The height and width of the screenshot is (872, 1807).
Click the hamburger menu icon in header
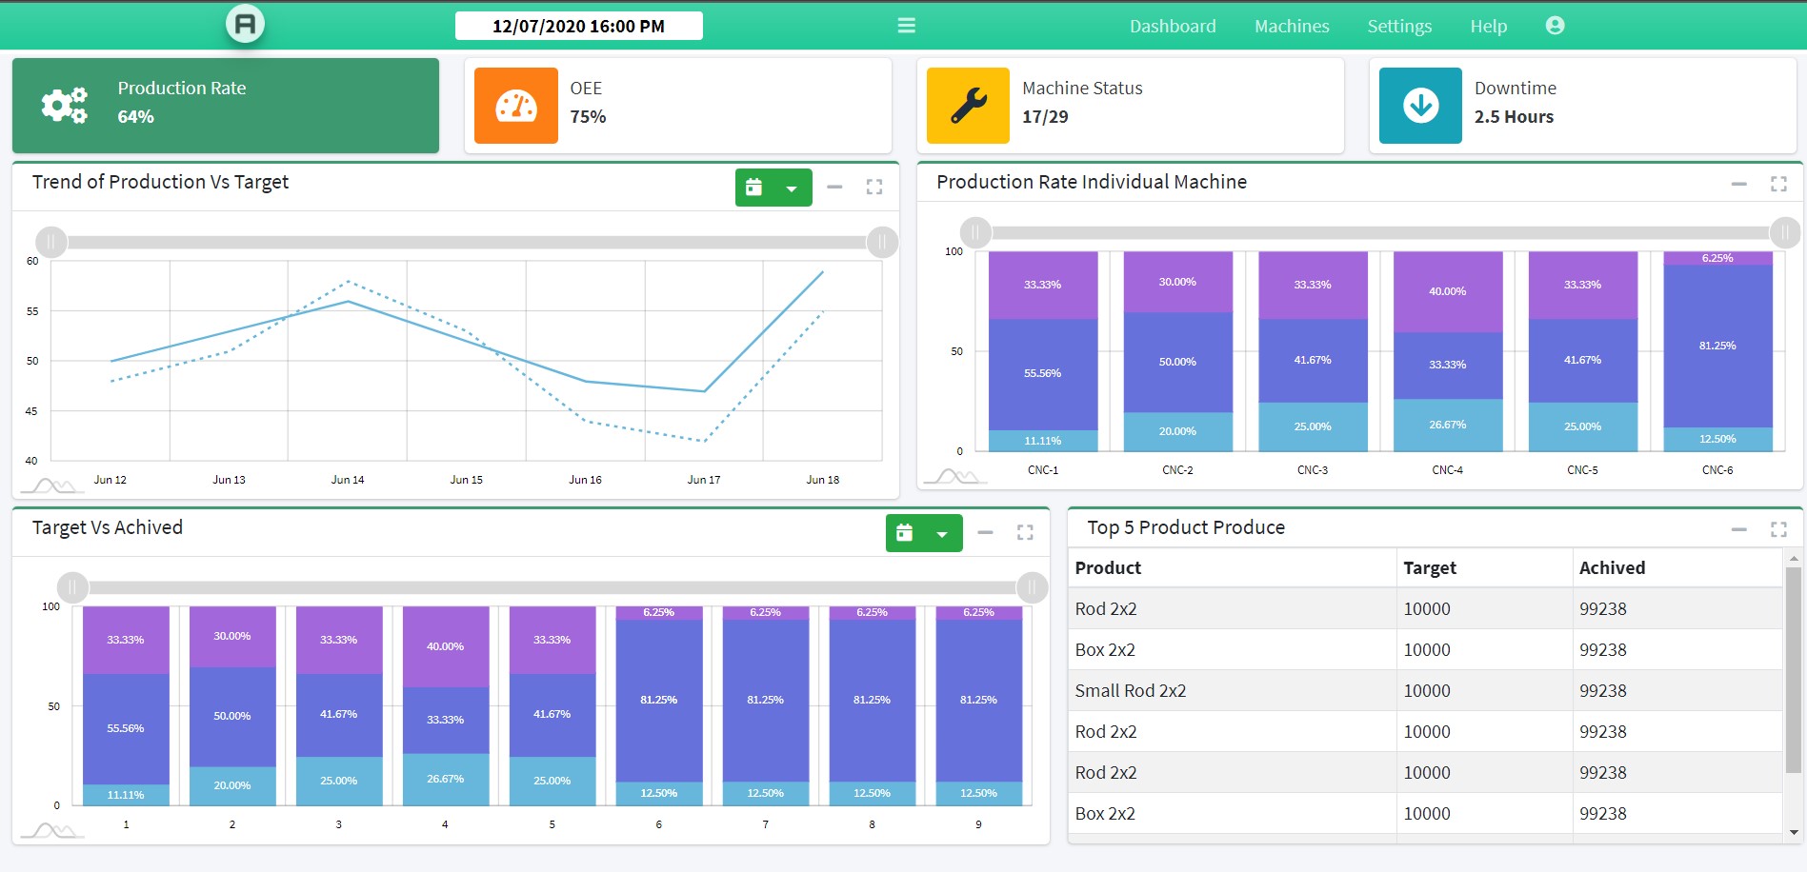coord(906,26)
